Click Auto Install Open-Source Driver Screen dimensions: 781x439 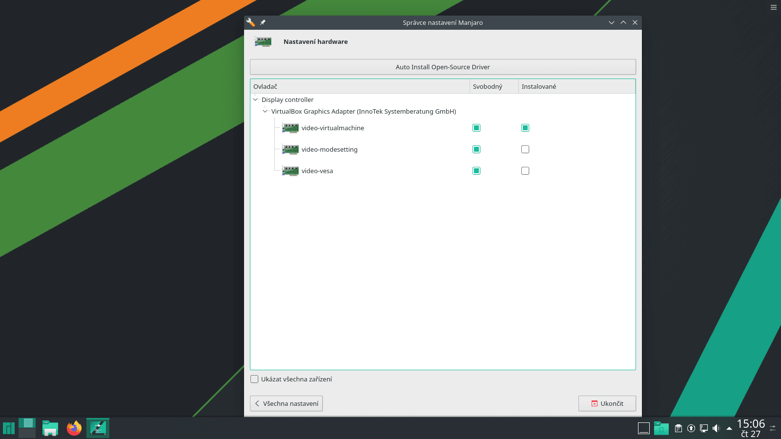point(443,67)
